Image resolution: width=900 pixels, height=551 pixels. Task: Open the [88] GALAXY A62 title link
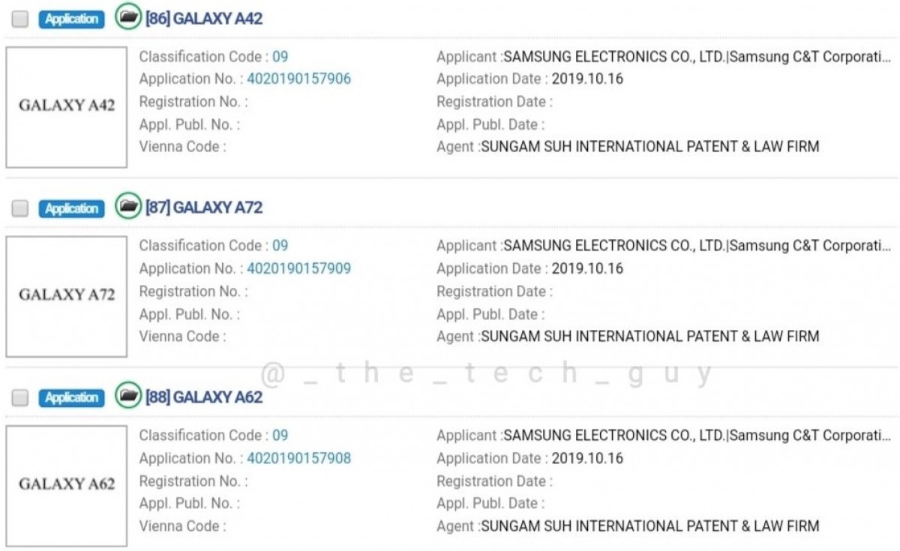pos(204,397)
